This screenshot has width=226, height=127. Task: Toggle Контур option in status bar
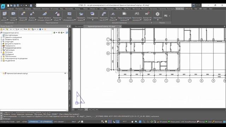[201, 122]
